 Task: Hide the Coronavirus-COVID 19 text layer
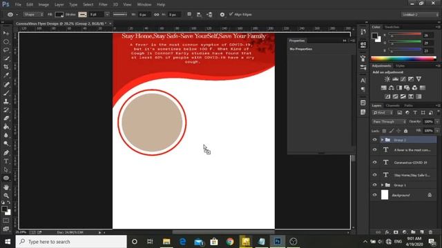374,163
